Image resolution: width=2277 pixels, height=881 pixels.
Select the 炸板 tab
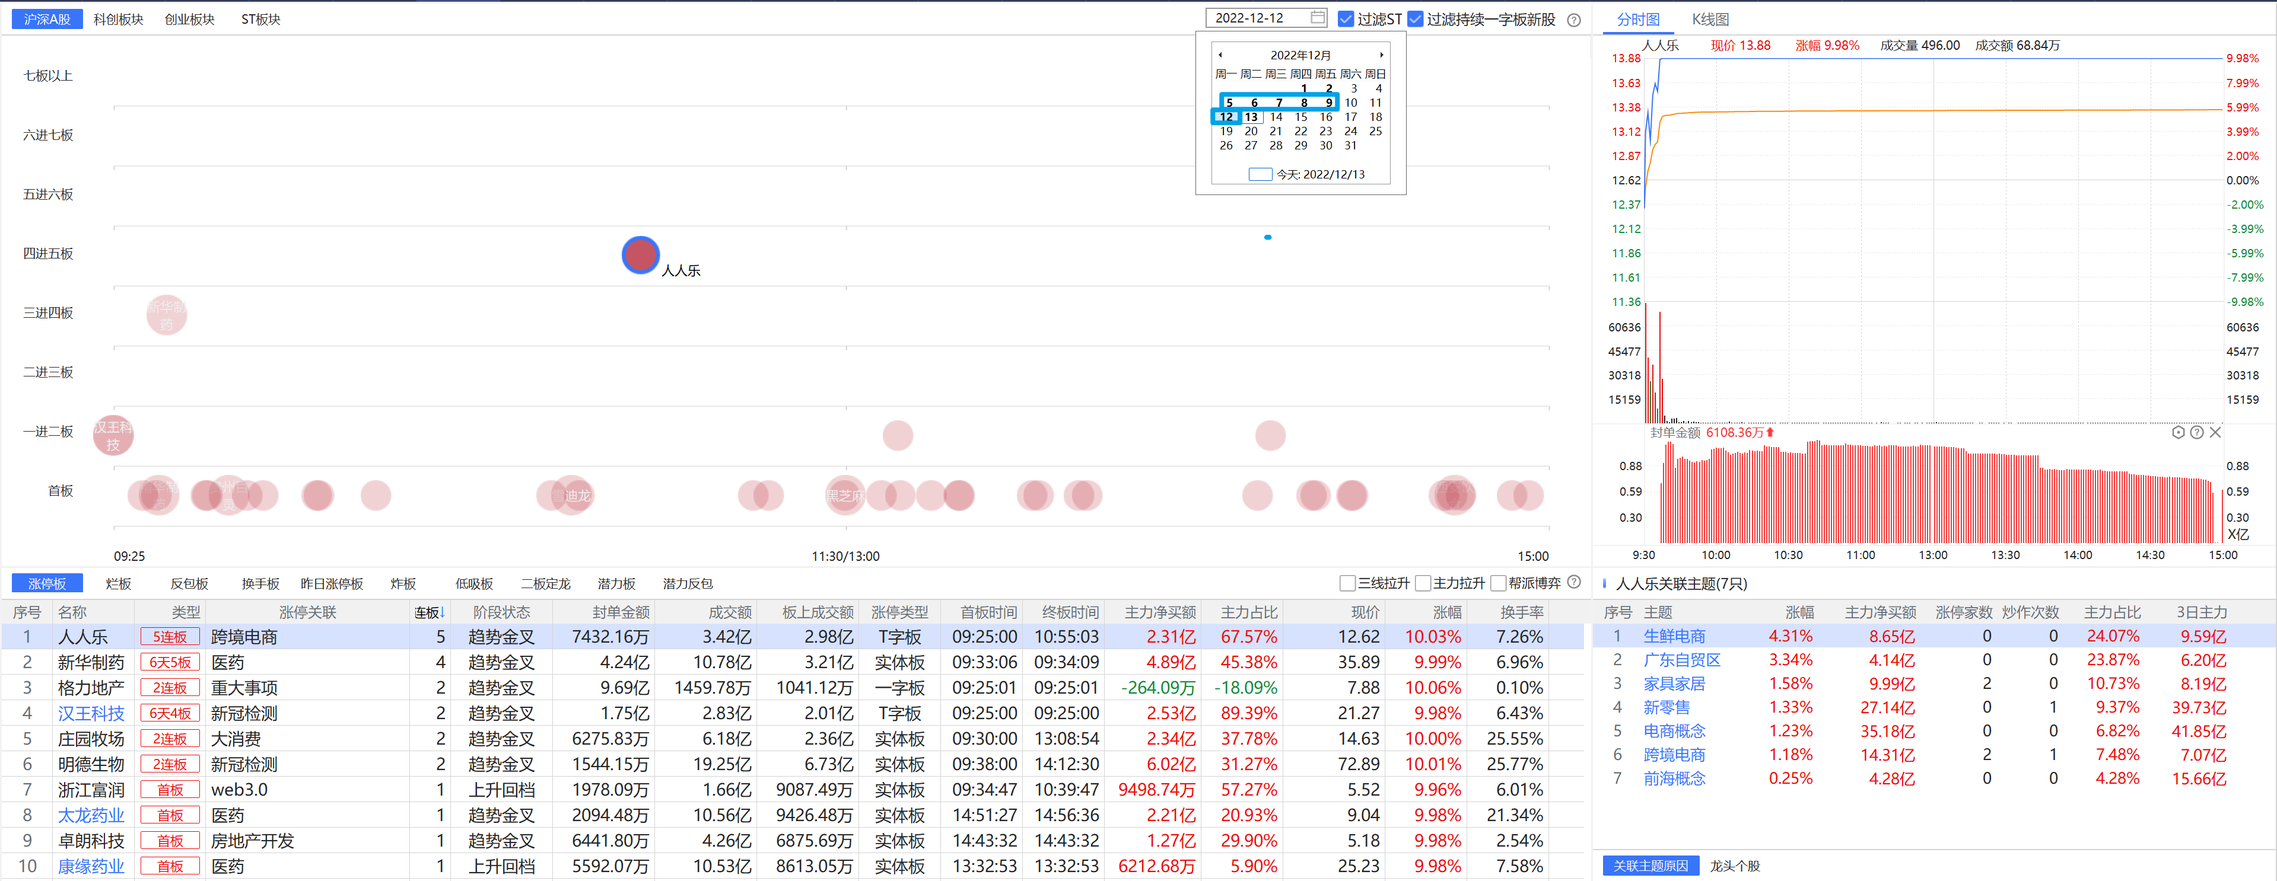coord(403,583)
